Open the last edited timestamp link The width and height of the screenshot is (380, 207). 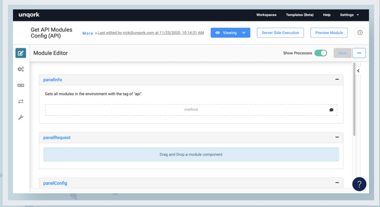pos(151,33)
